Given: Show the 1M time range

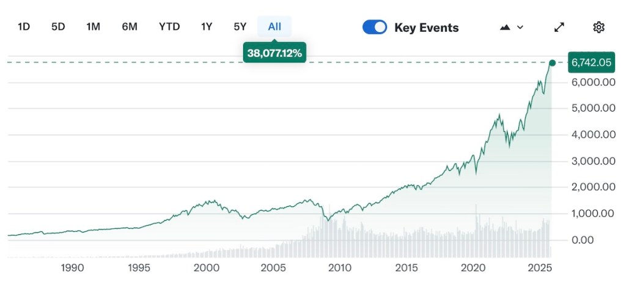Looking at the screenshot, I should point(93,26).
